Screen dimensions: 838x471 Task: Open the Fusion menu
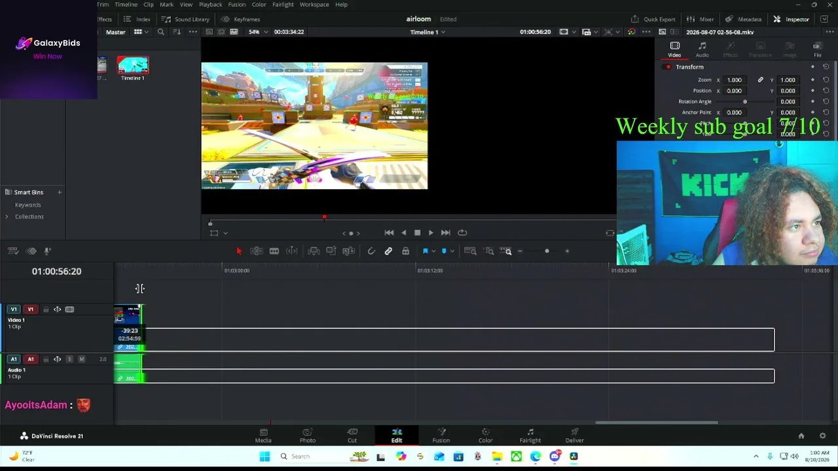237,5
